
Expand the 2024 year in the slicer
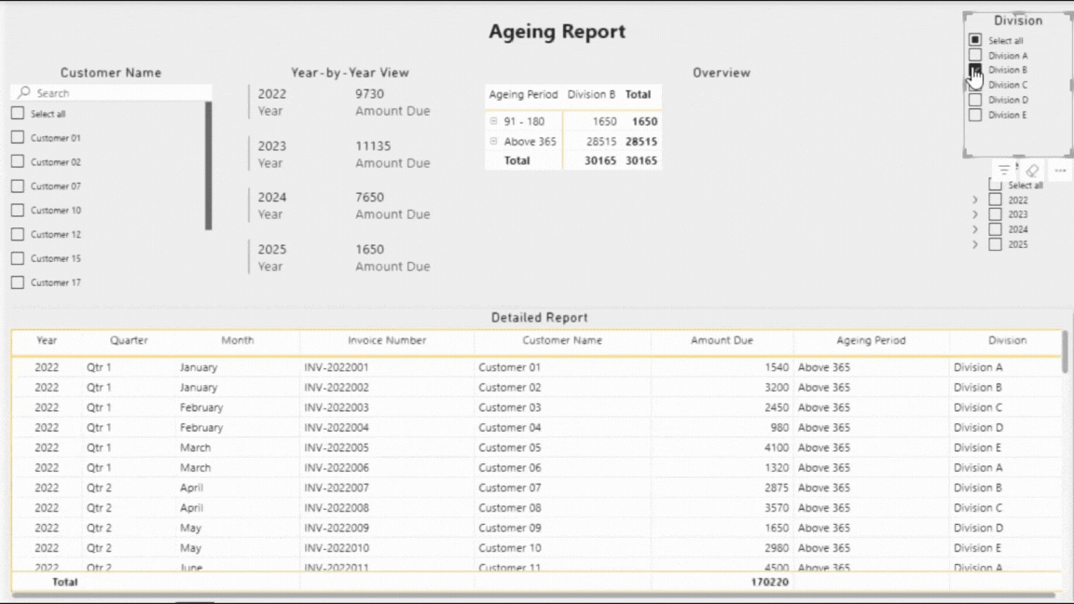tap(973, 228)
